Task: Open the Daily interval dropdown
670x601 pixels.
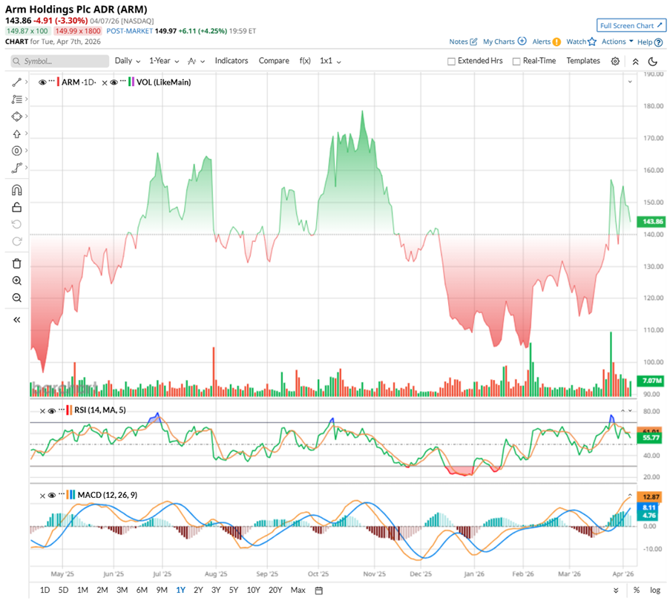Action: pyautogui.click(x=127, y=61)
